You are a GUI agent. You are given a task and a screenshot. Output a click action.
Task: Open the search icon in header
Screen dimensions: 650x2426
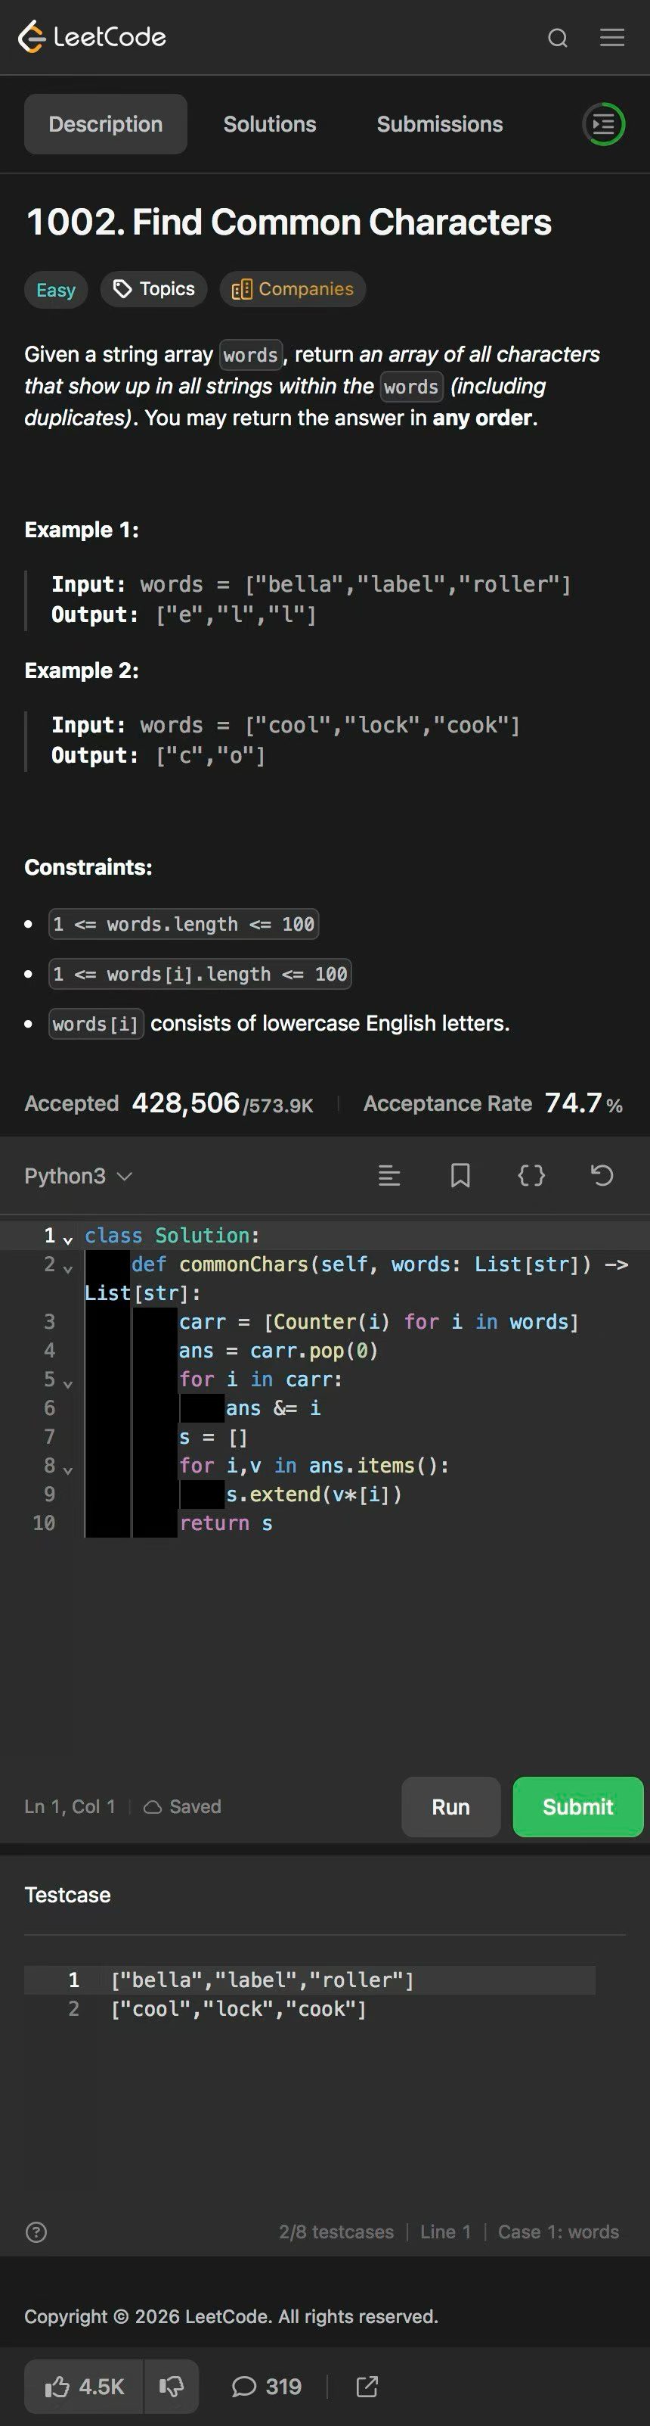pos(558,38)
